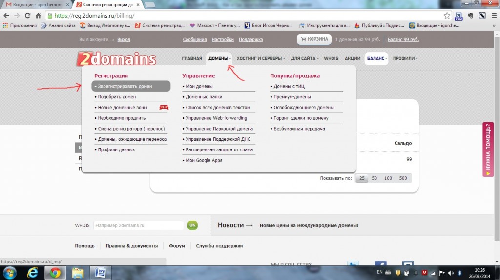
Task: Reload the page with the refresh icon
Action: [27, 15]
